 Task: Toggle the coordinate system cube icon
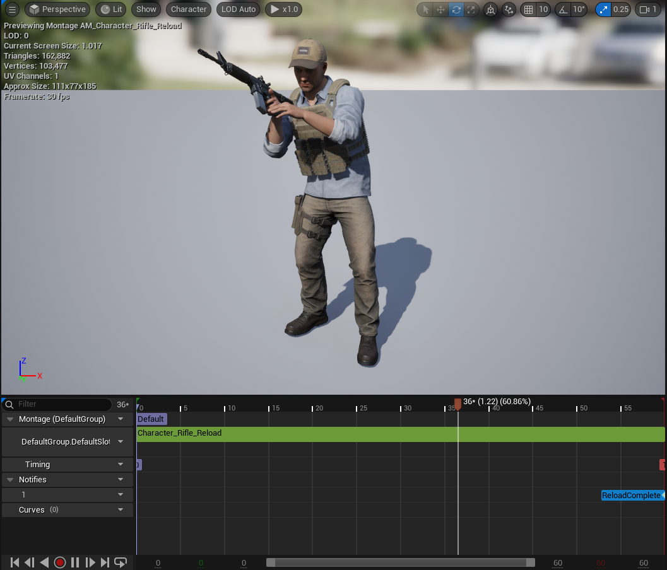pos(490,9)
